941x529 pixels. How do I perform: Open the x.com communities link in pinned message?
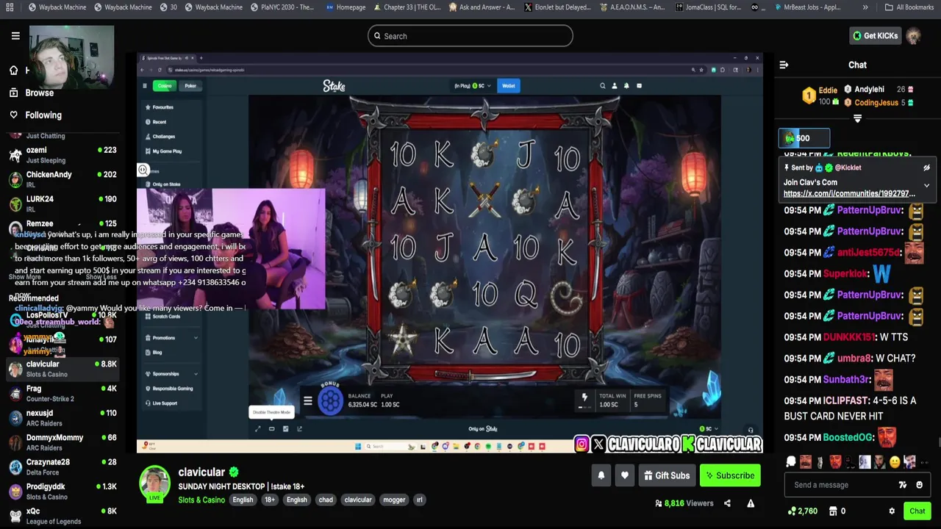(x=849, y=194)
